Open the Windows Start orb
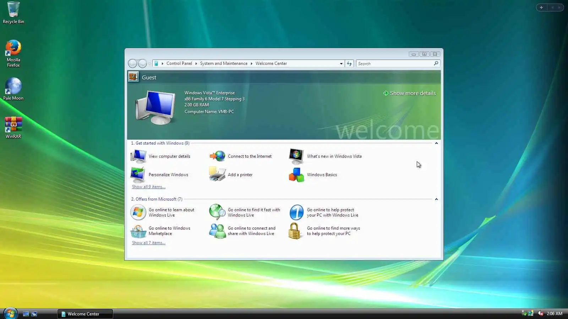The height and width of the screenshot is (319, 568). coord(10,313)
